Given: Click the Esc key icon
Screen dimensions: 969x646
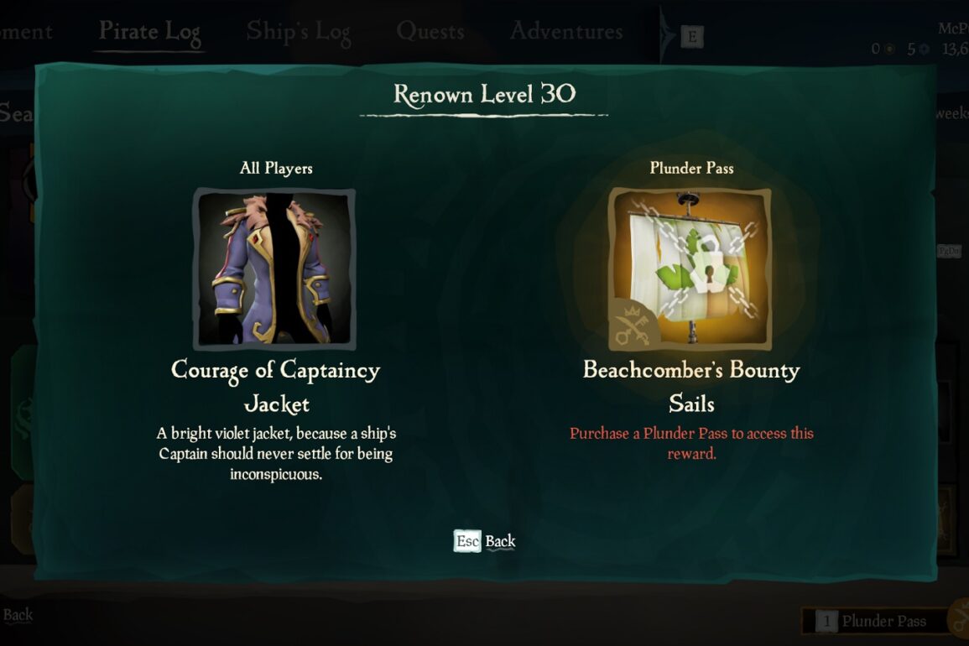Looking at the screenshot, I should click(x=467, y=541).
